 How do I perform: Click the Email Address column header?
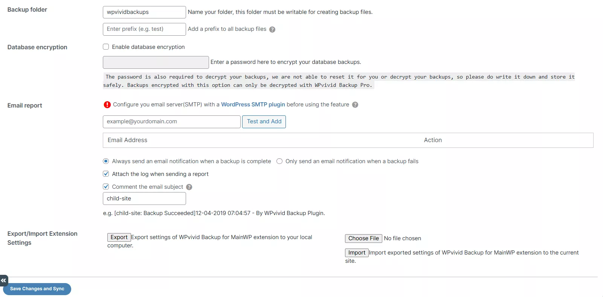click(x=127, y=140)
